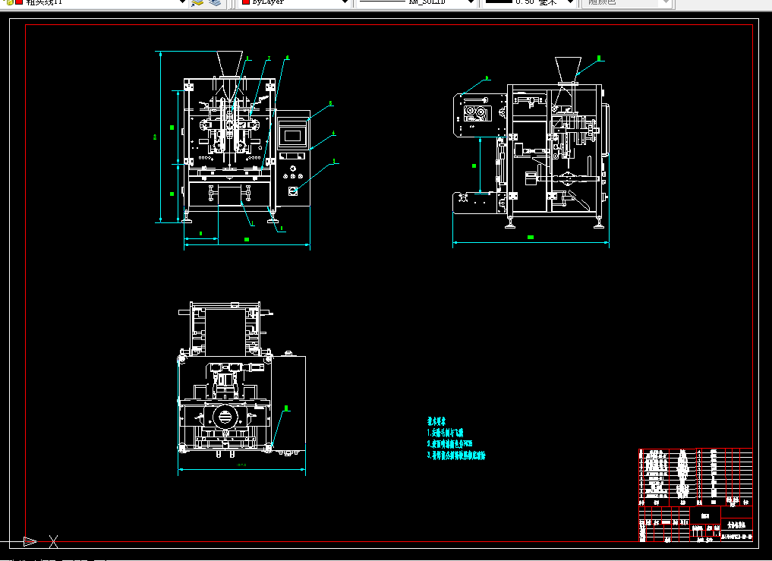
Task: Select the top view overall width dimension
Action: point(241,468)
